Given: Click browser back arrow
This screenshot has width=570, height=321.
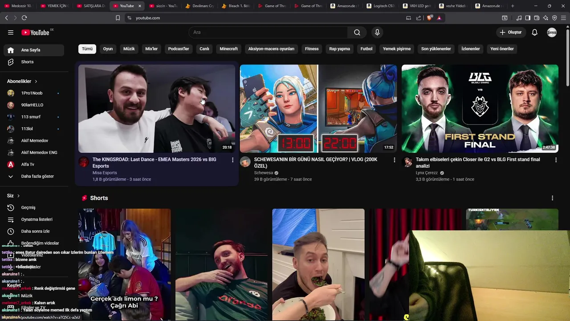Looking at the screenshot, I should click(6, 18).
